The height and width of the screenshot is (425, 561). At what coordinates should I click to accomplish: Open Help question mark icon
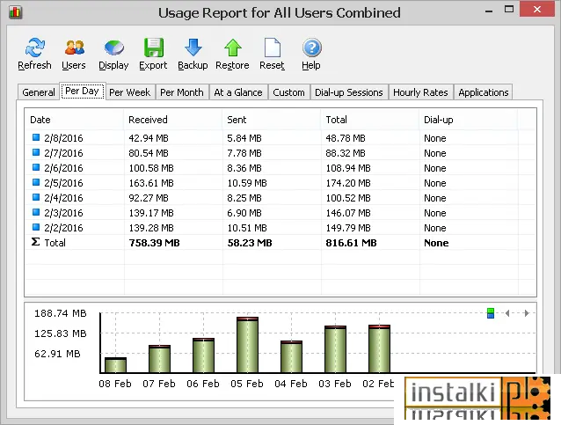click(311, 48)
